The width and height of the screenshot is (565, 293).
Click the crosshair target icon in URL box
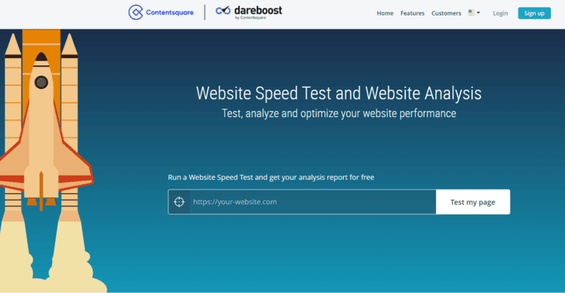pyautogui.click(x=179, y=202)
